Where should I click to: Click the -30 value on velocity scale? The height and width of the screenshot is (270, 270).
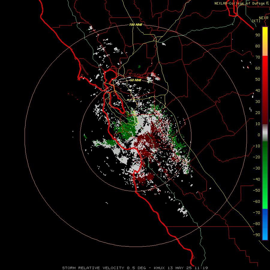[x=256, y=168]
